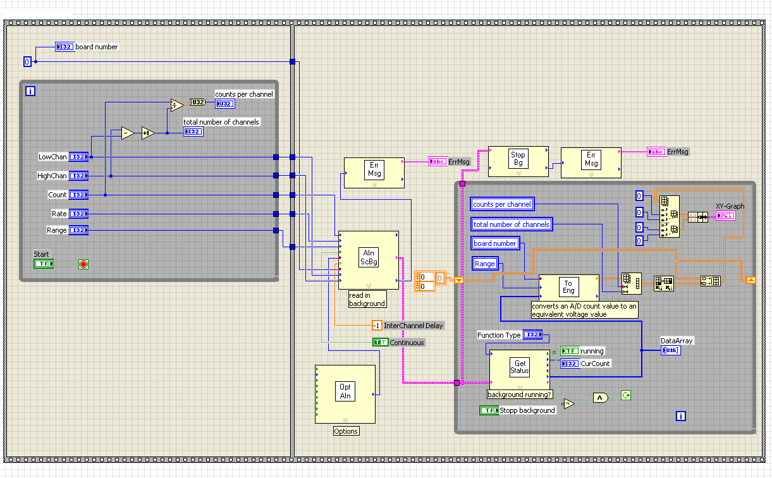This screenshot has height=478, width=772.
Task: Click the DataArray U16 indicator terminal
Action: pyautogui.click(x=671, y=350)
